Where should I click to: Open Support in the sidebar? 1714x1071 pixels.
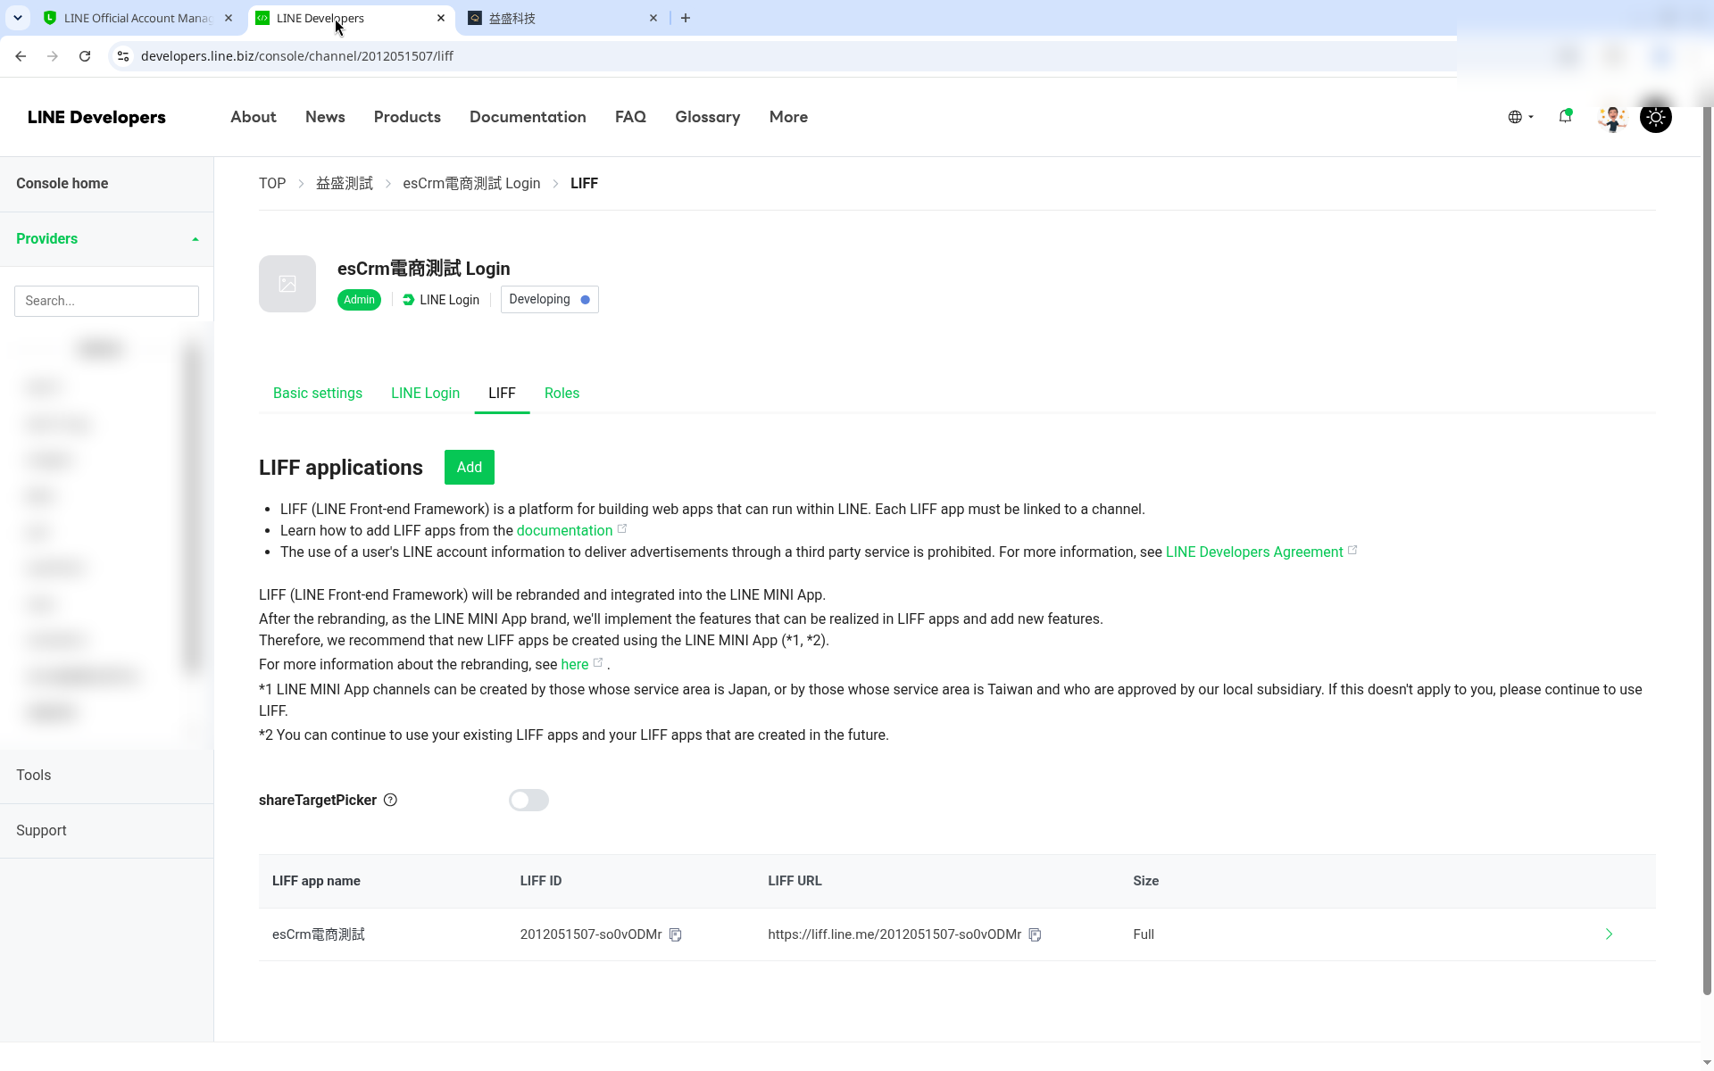click(107, 831)
